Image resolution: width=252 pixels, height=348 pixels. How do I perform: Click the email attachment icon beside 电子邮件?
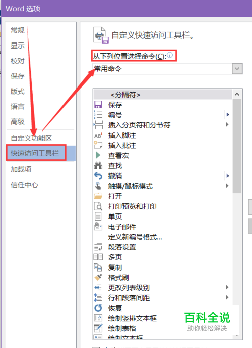[x=98, y=227]
